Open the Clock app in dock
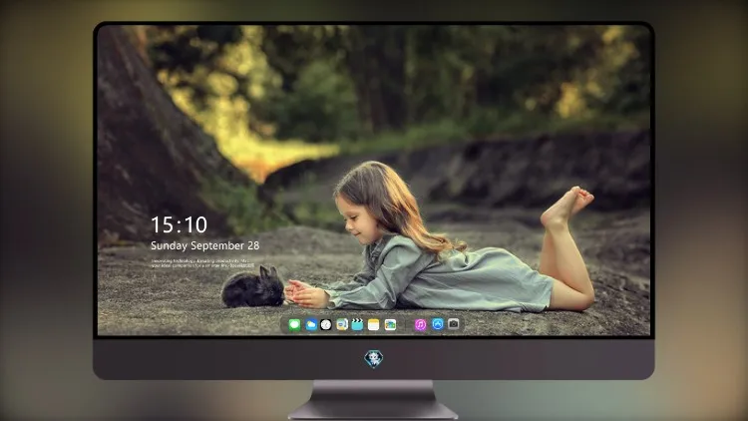This screenshot has height=421, width=748. click(326, 325)
